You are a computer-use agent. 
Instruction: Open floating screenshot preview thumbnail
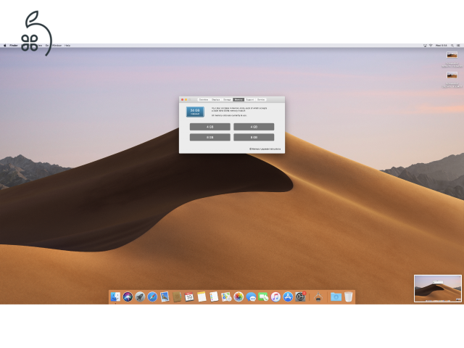click(x=438, y=289)
